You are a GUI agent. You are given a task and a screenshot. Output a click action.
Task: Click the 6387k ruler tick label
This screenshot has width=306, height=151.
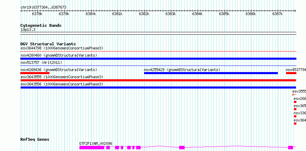pyautogui.click(x=277, y=14)
